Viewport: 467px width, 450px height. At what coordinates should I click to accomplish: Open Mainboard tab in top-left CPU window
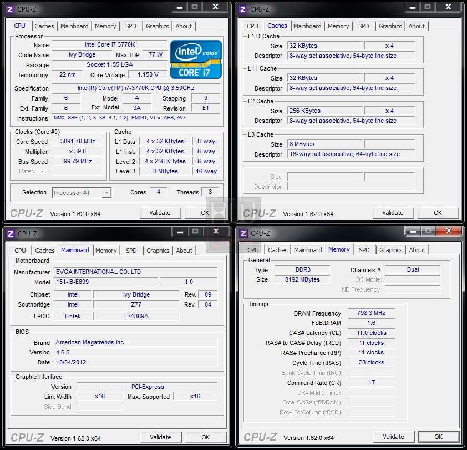[74, 26]
